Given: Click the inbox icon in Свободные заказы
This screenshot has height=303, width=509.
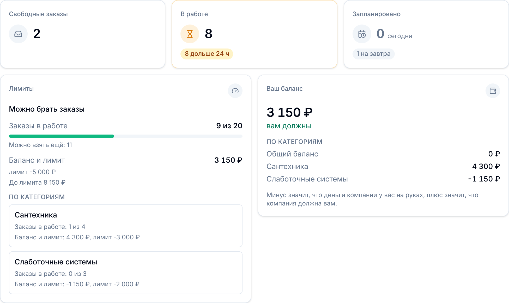Looking at the screenshot, I should click(18, 34).
